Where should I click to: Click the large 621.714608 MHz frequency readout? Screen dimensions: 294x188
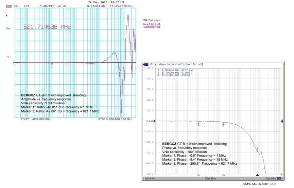tap(47, 26)
